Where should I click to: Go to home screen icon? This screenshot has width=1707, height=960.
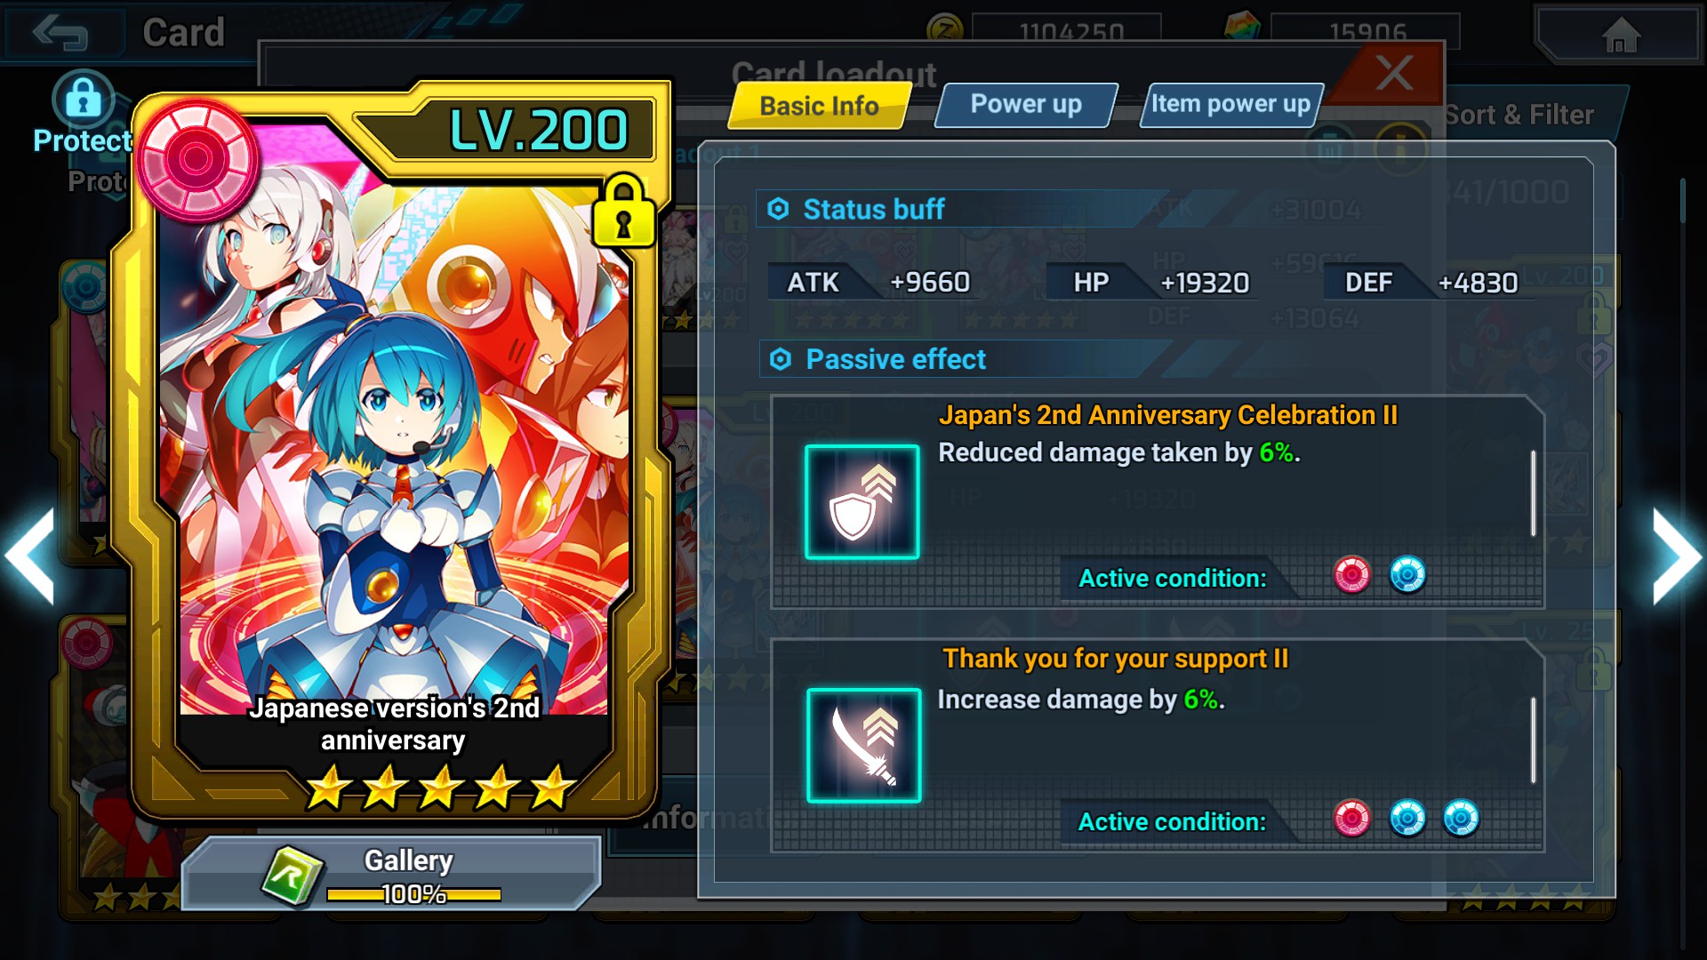(1620, 36)
